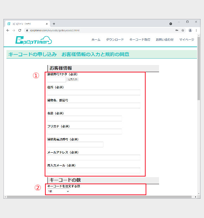
Task: Open the user profile avatar icon
Action: coord(190,30)
